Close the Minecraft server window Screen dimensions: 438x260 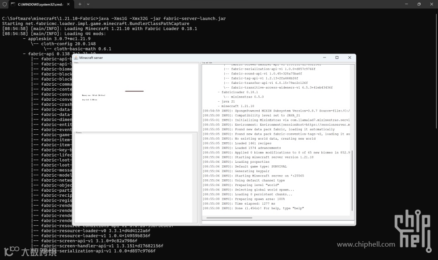click(350, 58)
